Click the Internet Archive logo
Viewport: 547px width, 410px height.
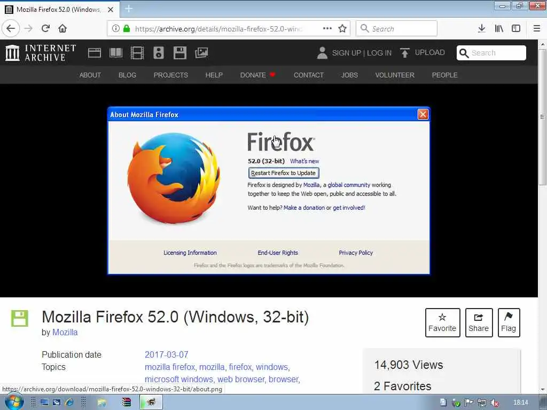click(41, 53)
